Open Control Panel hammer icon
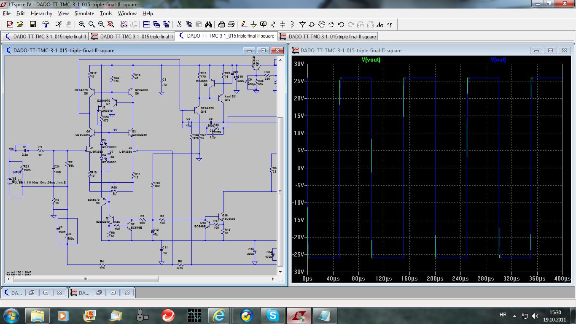 [x=46, y=24]
